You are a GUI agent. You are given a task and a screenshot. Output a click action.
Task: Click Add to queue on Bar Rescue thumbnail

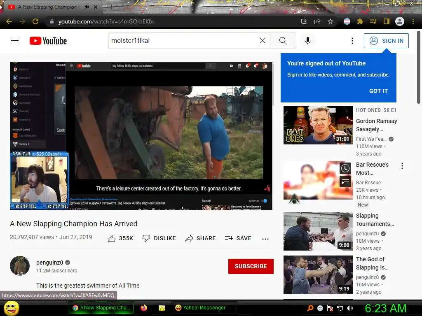(345, 182)
